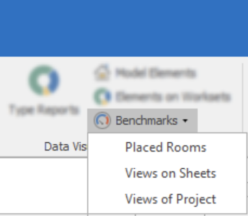Open the Benchmarks dropdown button

pos(142,120)
